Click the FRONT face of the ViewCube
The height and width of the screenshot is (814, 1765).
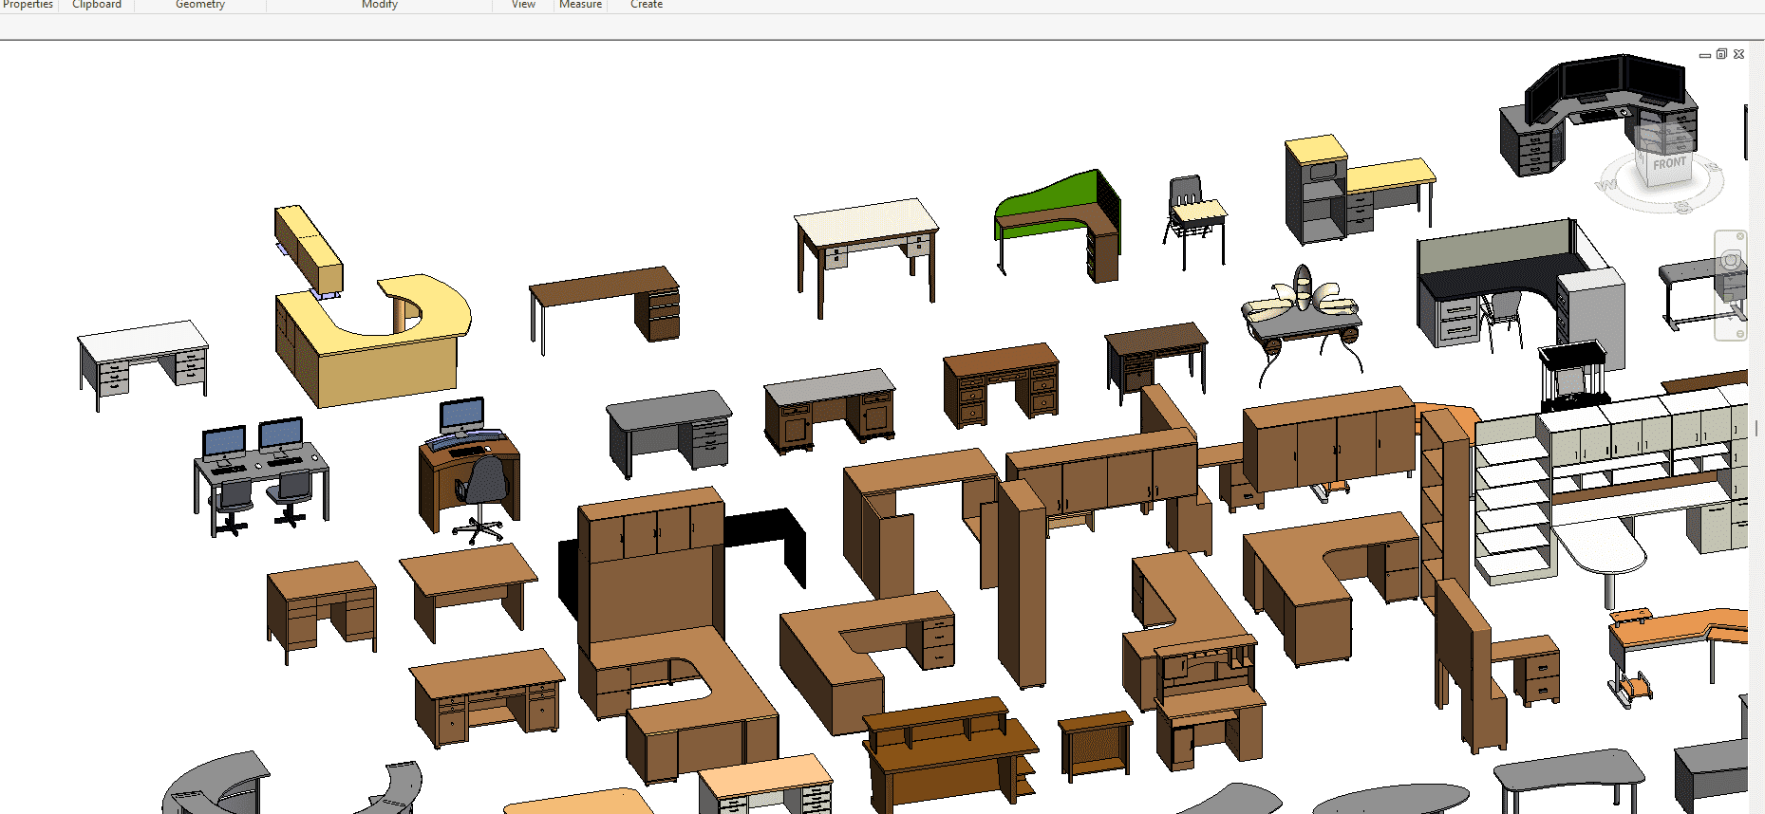(x=1668, y=164)
